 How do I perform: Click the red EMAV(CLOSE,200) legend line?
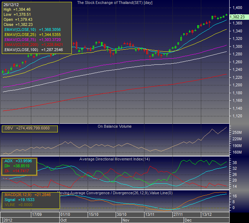click(x=33, y=45)
